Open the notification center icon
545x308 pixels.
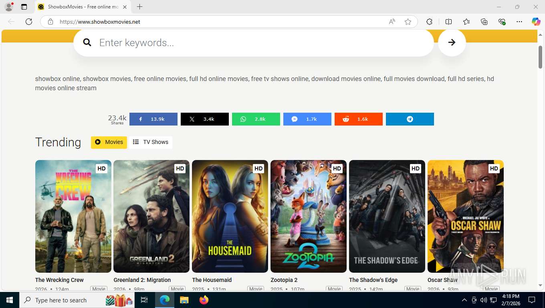pyautogui.click(x=532, y=300)
